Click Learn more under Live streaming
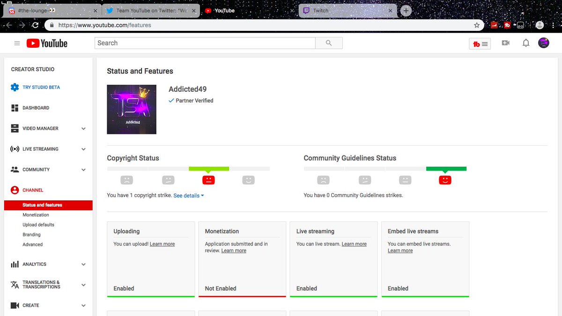The width and height of the screenshot is (562, 316). [354, 244]
